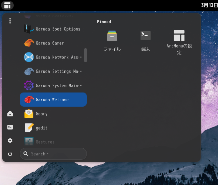Select Garuda Boot Options label

click(58, 29)
